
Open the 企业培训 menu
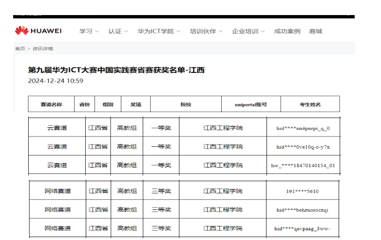click(x=245, y=32)
